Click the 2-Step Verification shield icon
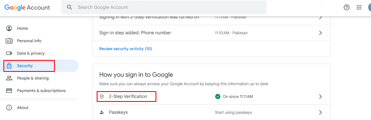This screenshot has height=120, width=371. coord(102,97)
